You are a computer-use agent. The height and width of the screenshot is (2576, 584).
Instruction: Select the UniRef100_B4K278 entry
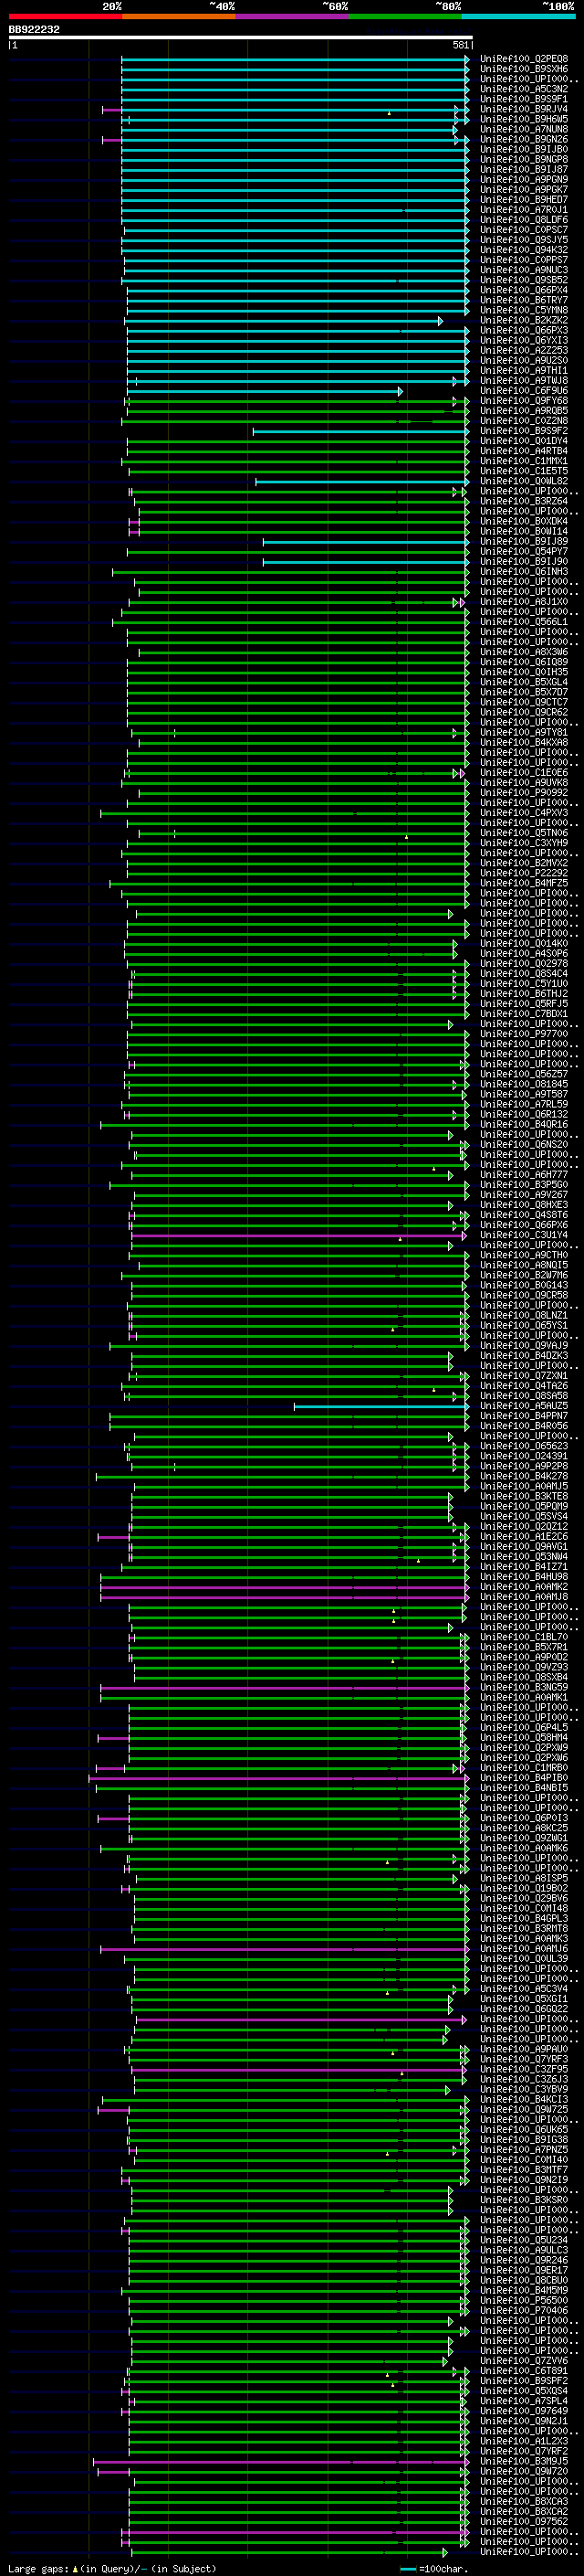(x=523, y=1476)
